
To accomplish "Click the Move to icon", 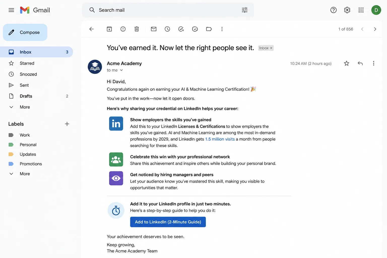I will (x=195, y=29).
